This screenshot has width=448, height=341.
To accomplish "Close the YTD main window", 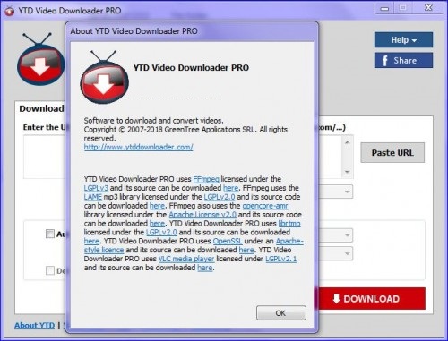I will [x=429, y=8].
